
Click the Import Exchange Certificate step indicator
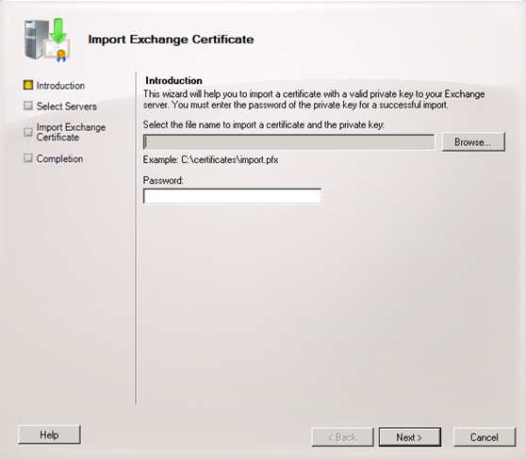click(28, 132)
